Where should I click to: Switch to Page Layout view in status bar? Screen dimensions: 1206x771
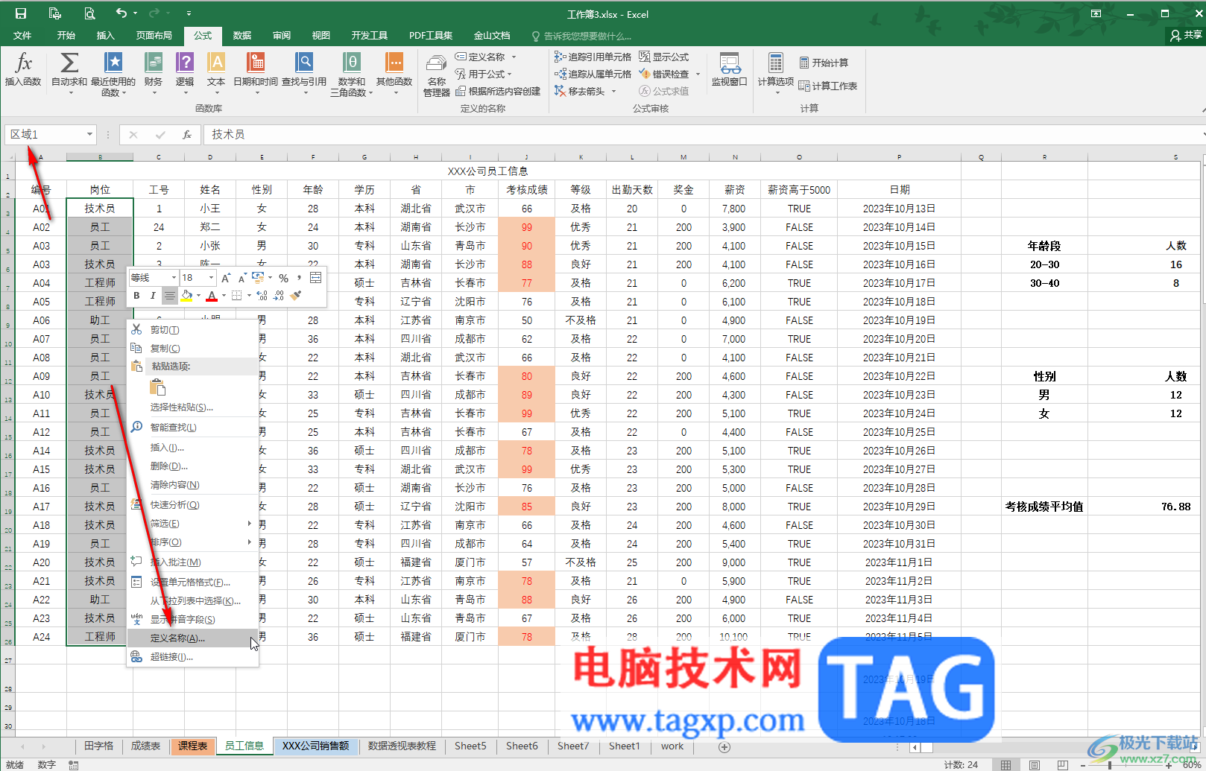pos(1035,764)
